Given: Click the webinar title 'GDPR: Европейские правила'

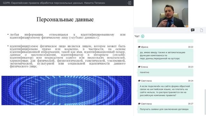Looking at the screenshot, I should (x=54, y=3).
